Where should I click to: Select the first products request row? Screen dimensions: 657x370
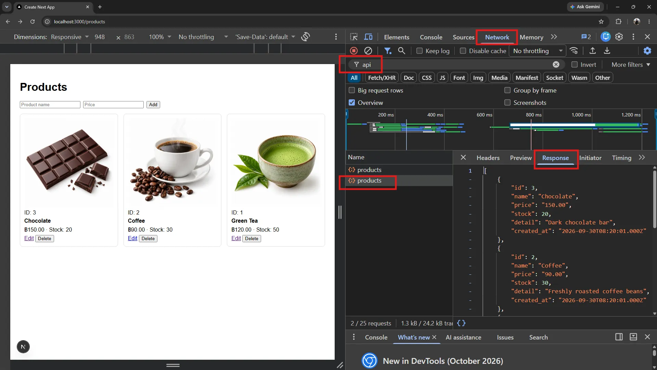point(399,170)
